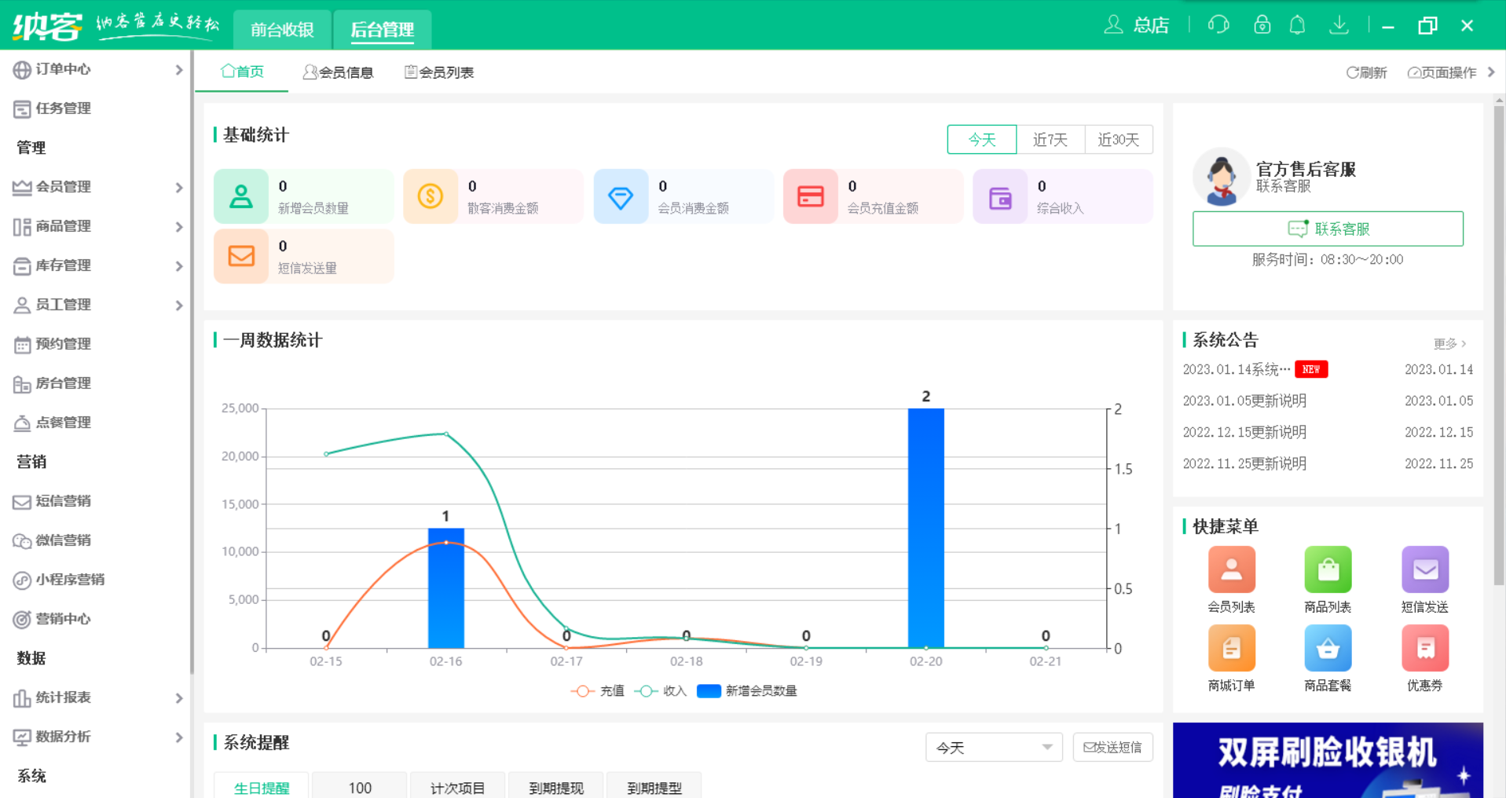
Task: Switch to the 会员信息 tab
Action: [x=339, y=71]
